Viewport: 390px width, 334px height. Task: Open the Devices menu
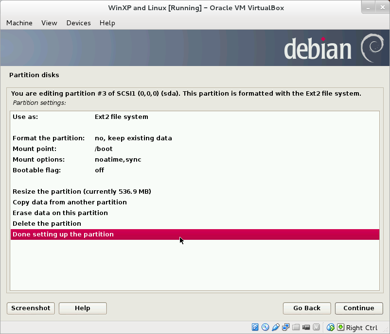[x=78, y=23]
